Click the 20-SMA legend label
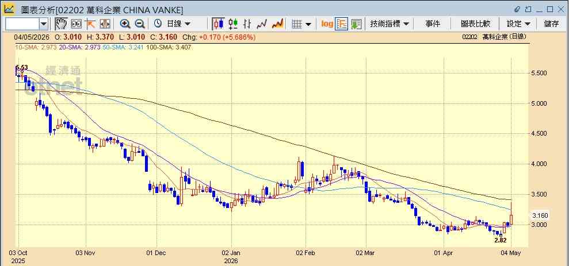This screenshot has height=266, width=569. (79, 47)
